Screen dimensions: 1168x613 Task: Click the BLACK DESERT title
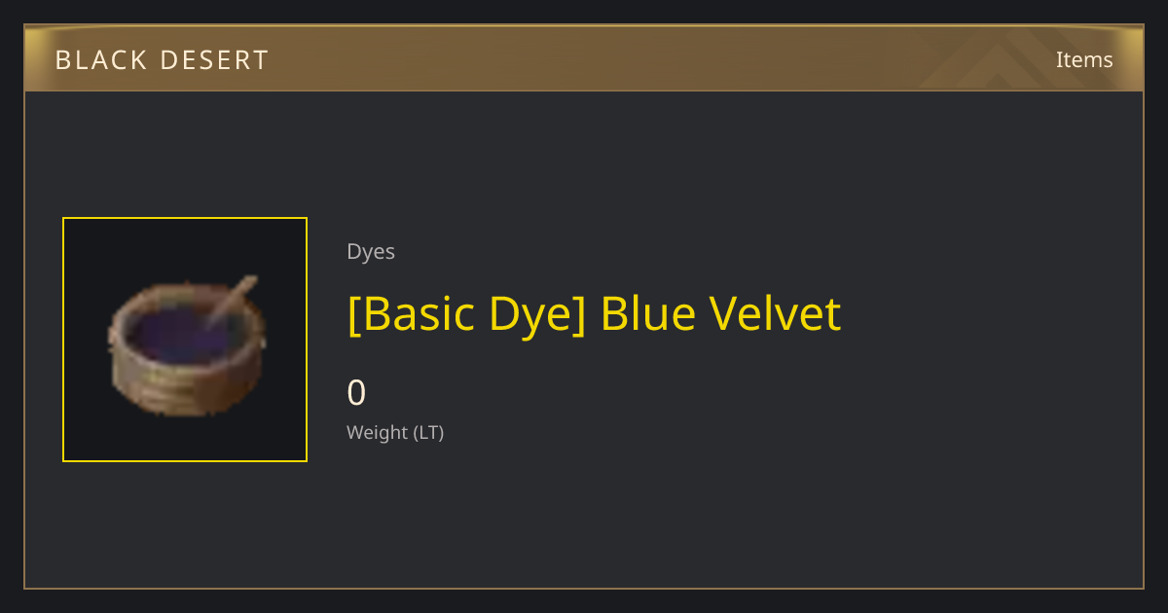(162, 60)
